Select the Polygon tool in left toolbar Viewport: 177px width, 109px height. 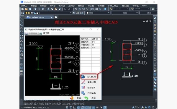point(22,28)
